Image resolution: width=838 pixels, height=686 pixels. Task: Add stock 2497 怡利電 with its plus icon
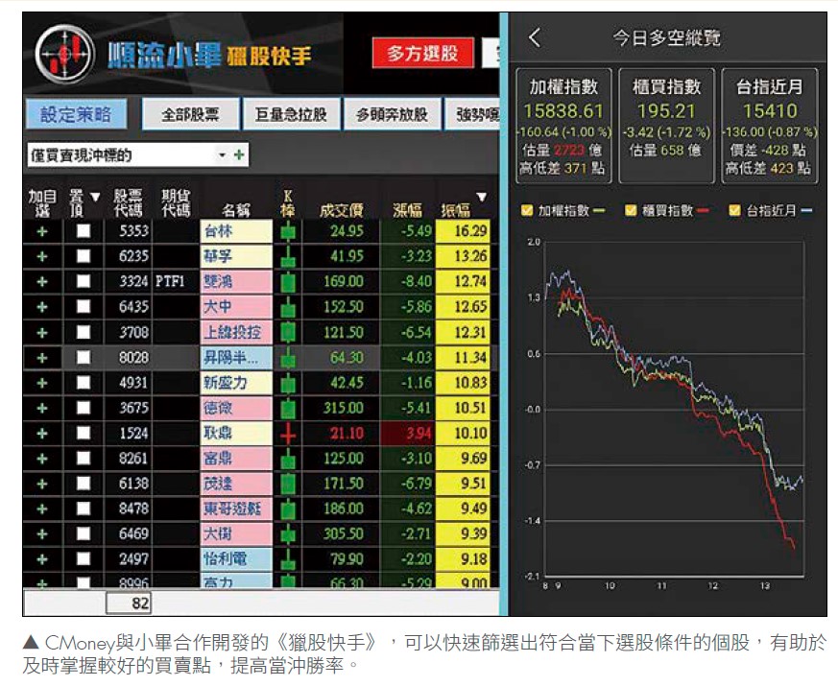[42, 558]
